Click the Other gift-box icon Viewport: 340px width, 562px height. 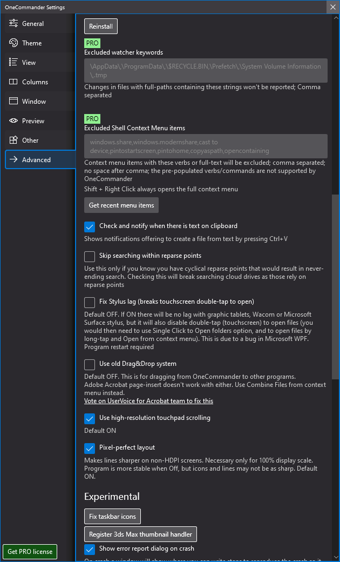point(13,140)
